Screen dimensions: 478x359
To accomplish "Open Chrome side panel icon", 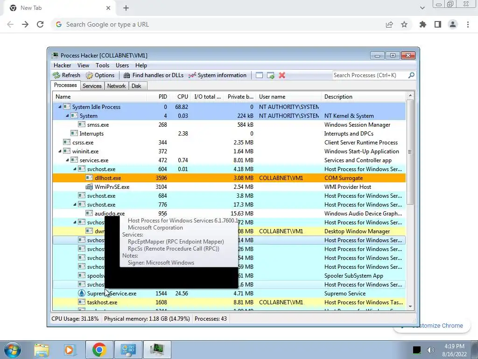I will pos(438,24).
